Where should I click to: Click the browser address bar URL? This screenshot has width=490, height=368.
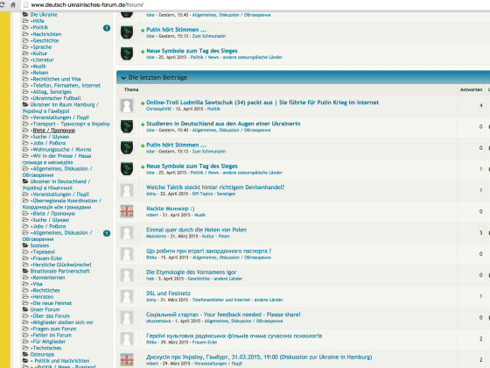click(x=87, y=4)
